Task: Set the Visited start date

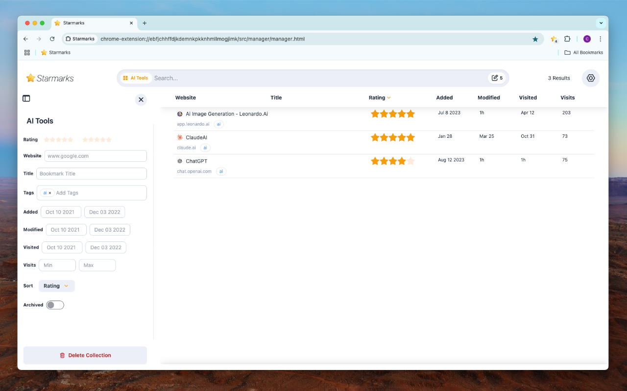Action: point(62,247)
